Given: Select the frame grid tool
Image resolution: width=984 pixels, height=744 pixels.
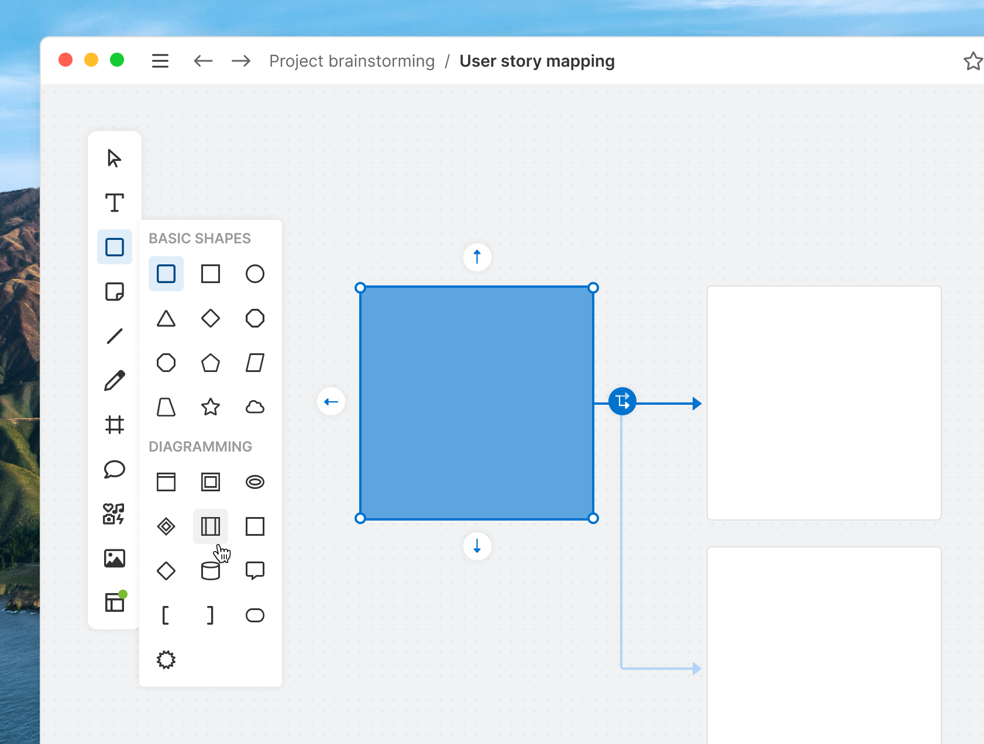Looking at the screenshot, I should point(114,425).
